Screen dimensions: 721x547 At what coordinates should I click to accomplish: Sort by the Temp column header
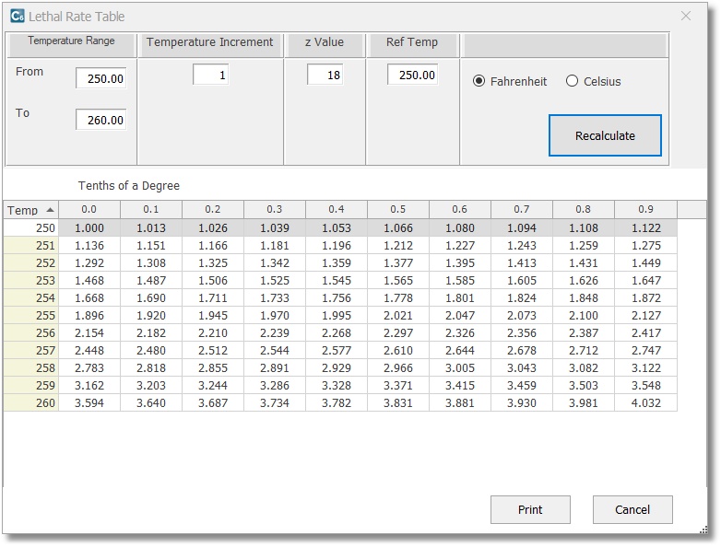30,210
